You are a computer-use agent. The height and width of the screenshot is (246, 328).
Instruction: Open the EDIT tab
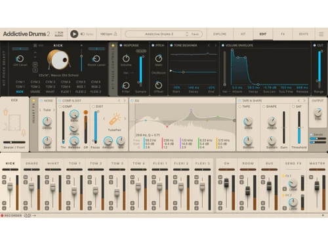[263, 34]
